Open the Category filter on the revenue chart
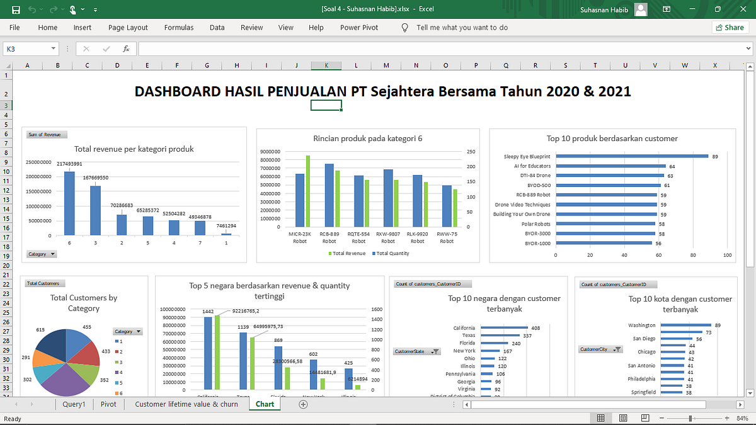Image resolution: width=756 pixels, height=425 pixels. (42, 253)
